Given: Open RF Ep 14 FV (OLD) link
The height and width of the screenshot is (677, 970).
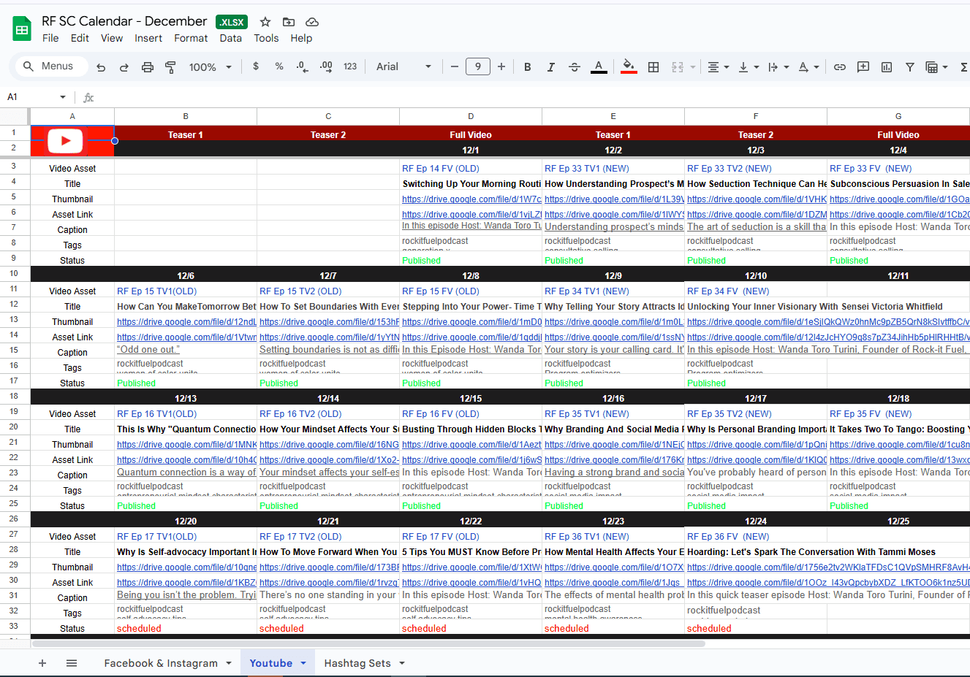Looking at the screenshot, I should (x=441, y=169).
